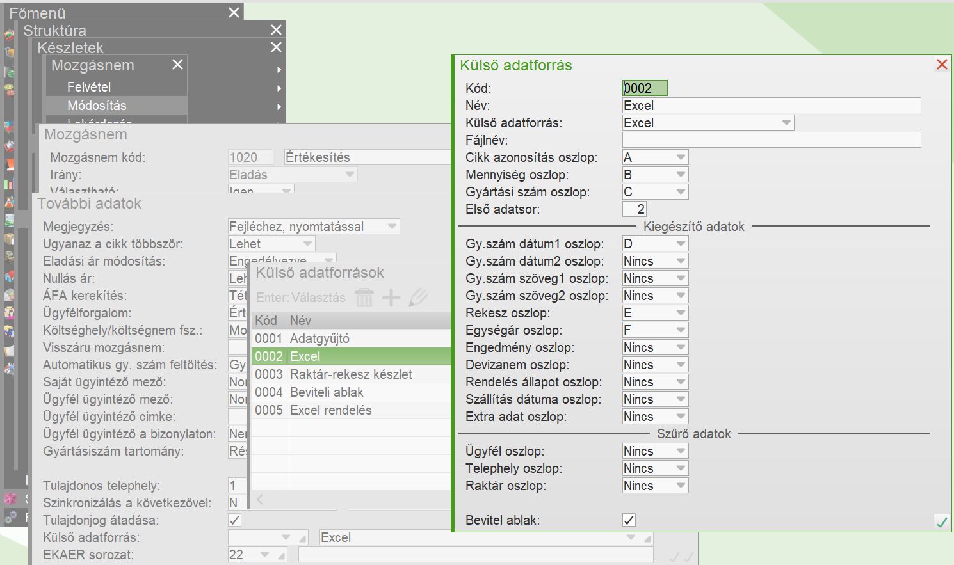Click the Fájlnév input field
This screenshot has width=954, height=565.
click(771, 140)
